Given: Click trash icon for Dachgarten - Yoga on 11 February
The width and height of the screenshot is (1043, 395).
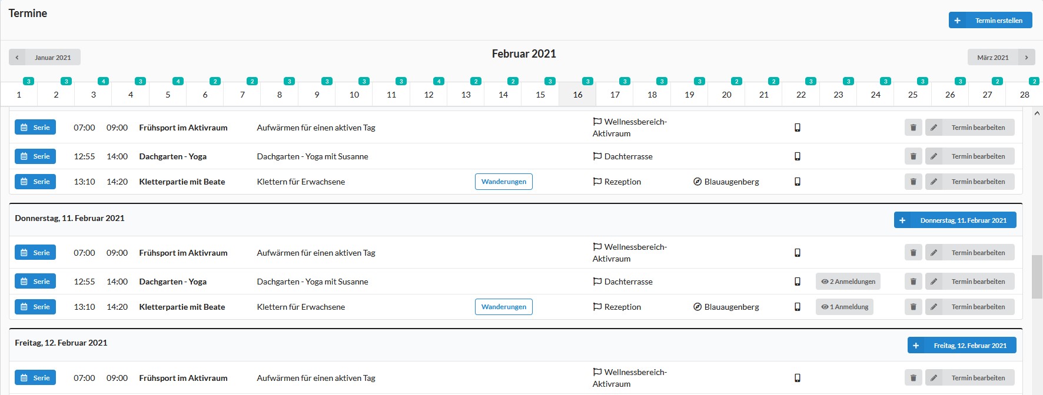Looking at the screenshot, I should point(913,282).
